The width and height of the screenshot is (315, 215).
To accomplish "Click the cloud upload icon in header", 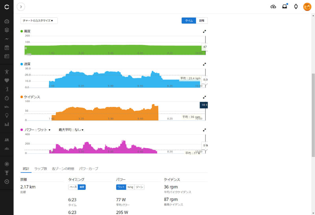I will pyautogui.click(x=273, y=7).
